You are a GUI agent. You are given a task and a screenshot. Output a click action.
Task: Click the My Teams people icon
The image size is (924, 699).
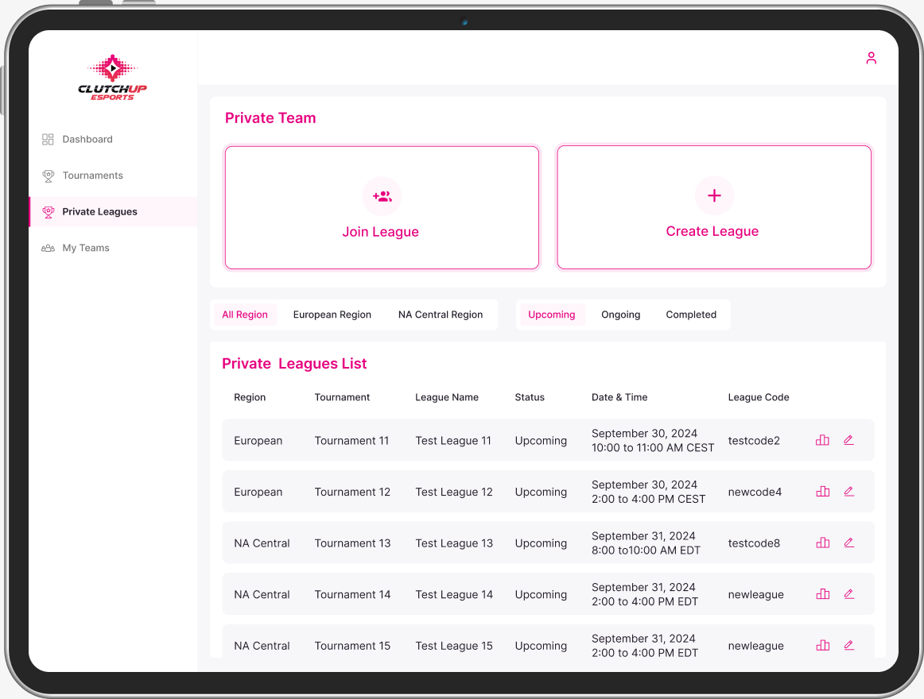coord(48,248)
